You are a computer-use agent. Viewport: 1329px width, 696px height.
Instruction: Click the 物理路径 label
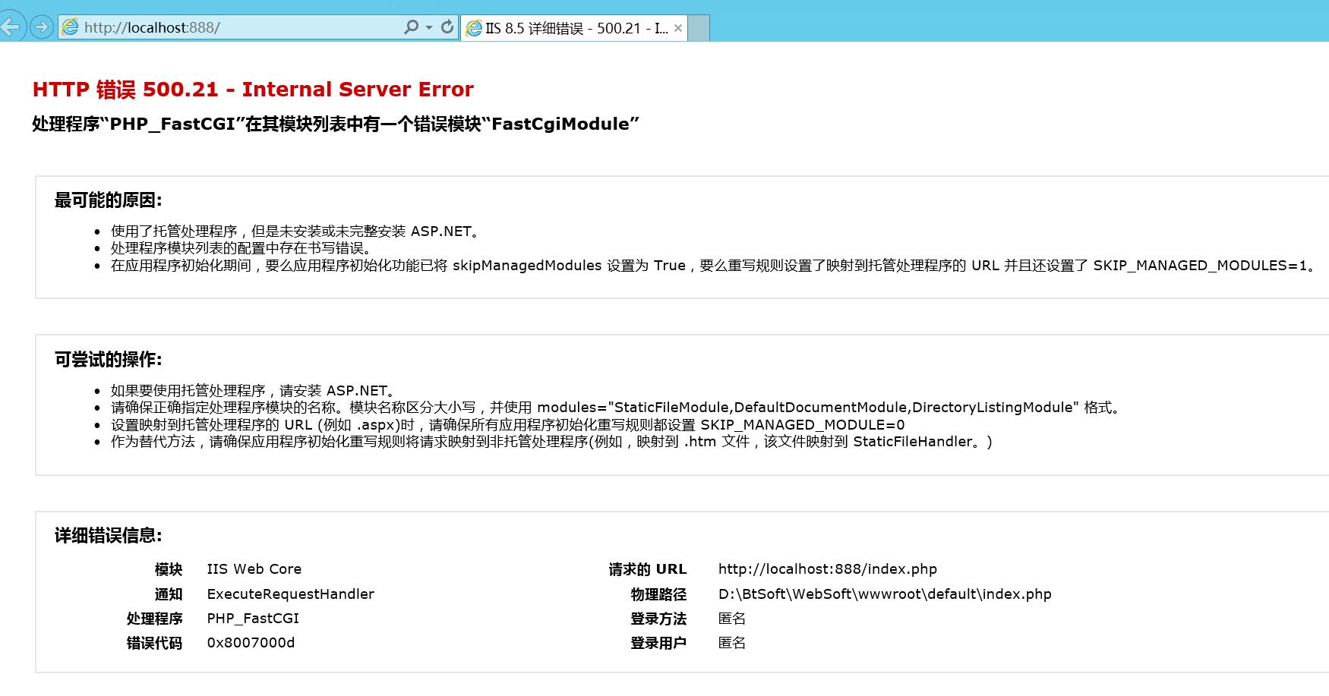click(x=658, y=594)
